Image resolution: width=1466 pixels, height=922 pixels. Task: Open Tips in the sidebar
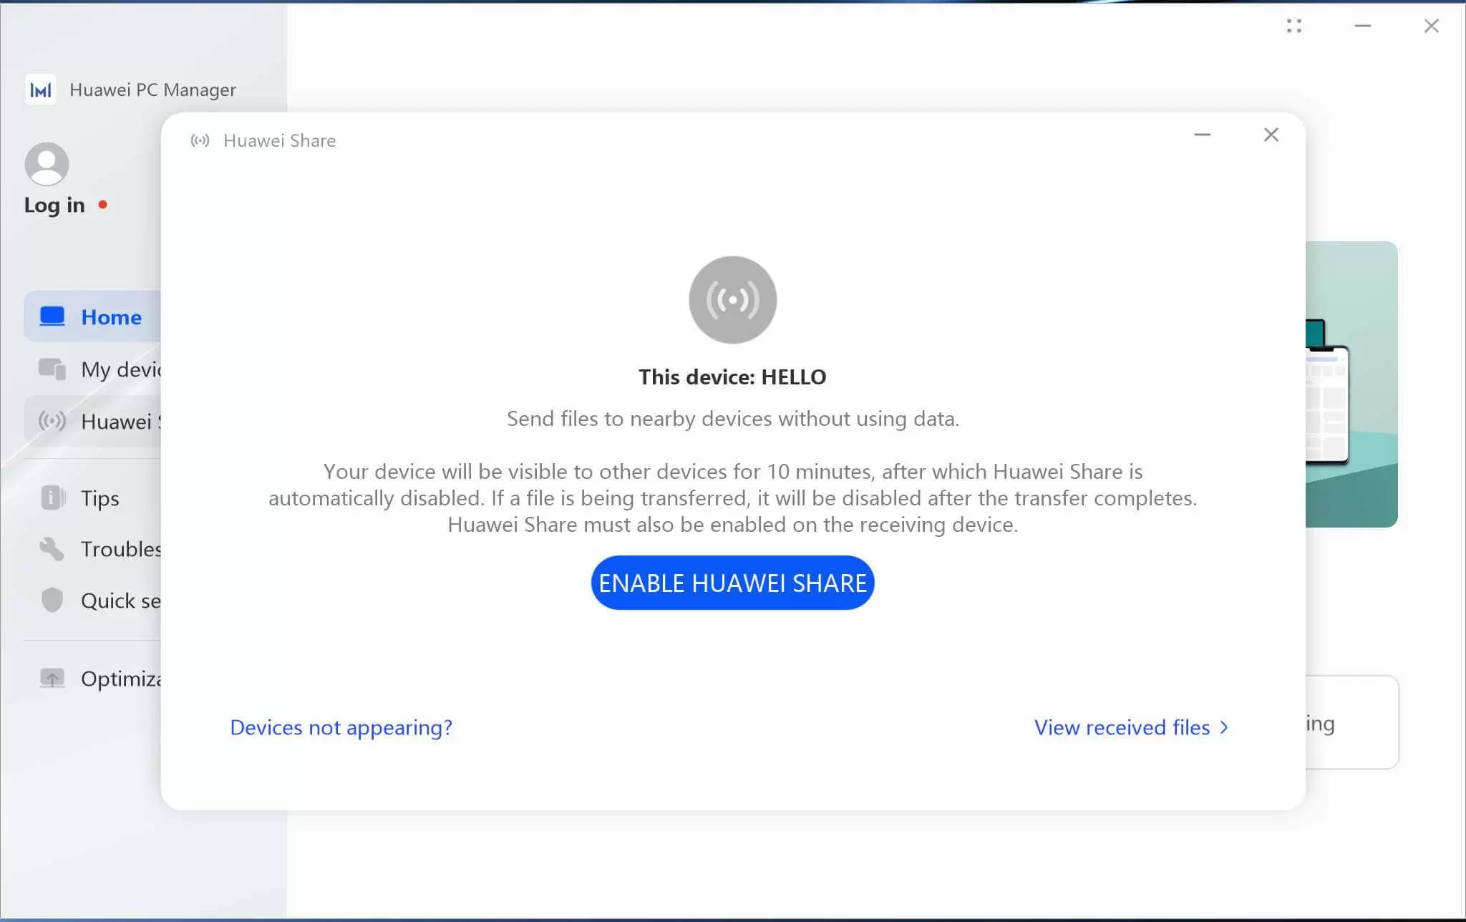(x=93, y=498)
